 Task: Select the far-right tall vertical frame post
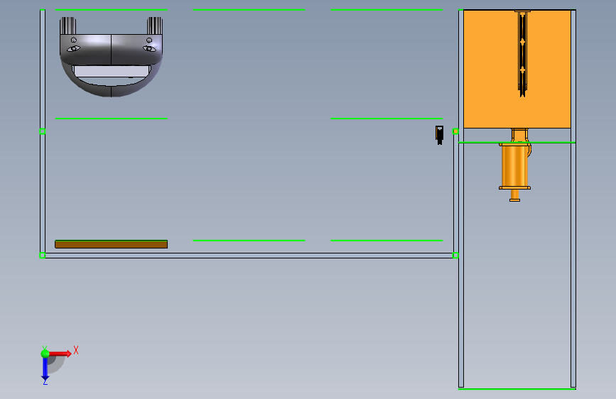[573, 199]
